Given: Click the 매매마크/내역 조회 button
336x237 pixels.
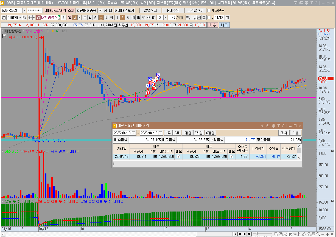Looking at the screenshot, I should [x=59, y=10].
